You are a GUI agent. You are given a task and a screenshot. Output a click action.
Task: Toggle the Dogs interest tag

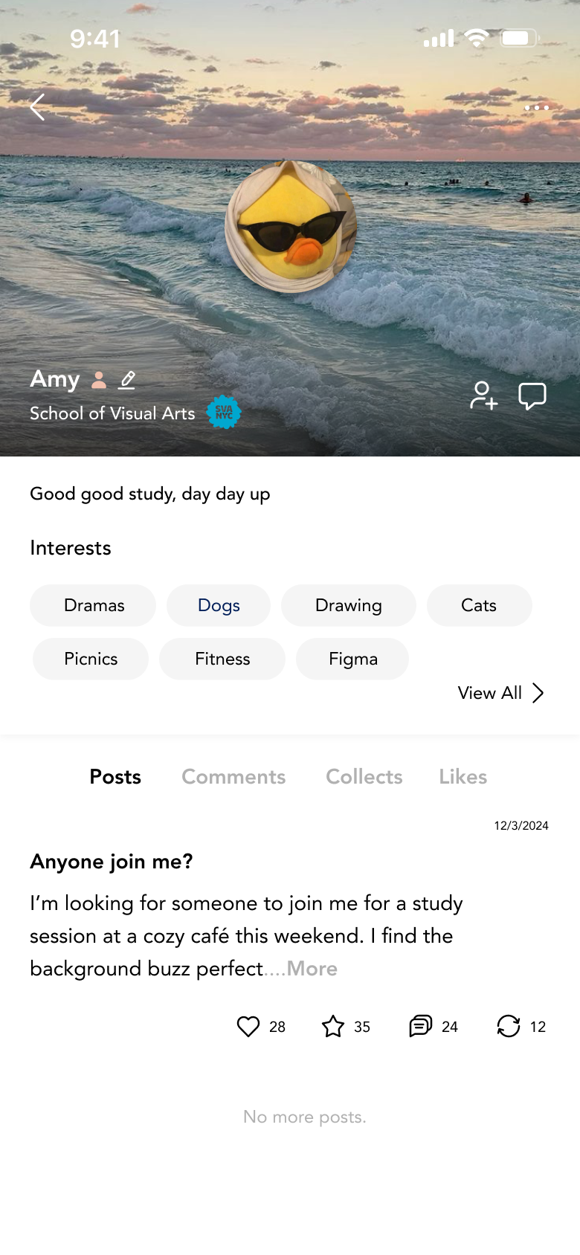219,605
